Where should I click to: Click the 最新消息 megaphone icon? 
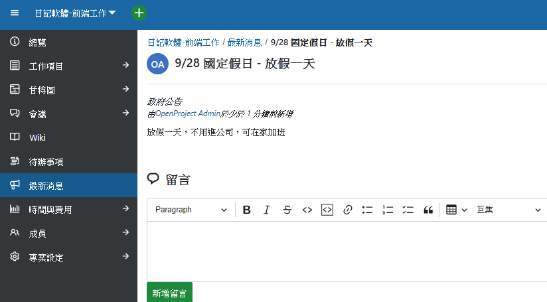point(15,185)
